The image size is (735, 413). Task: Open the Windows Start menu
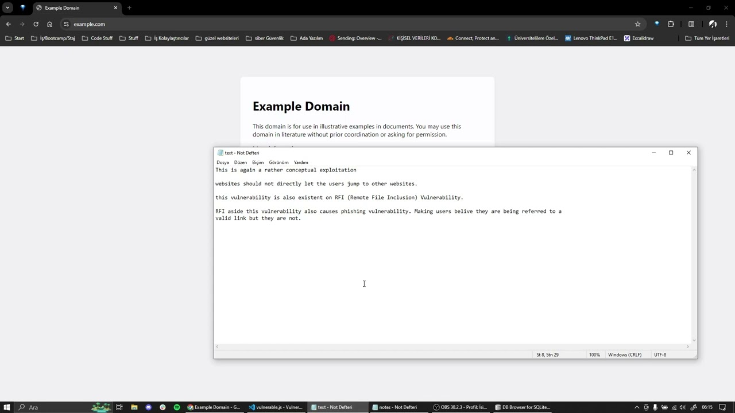pos(7,407)
